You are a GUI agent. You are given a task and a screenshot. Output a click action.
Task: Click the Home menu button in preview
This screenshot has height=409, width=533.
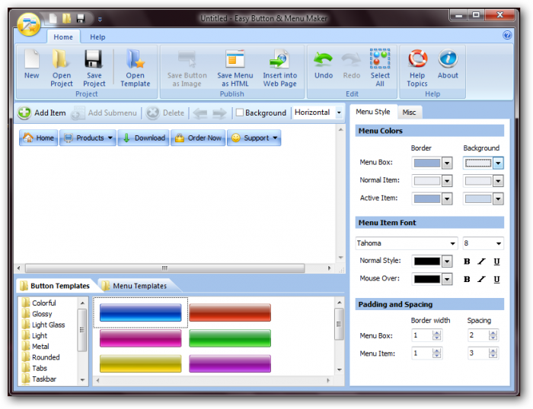[38, 138]
